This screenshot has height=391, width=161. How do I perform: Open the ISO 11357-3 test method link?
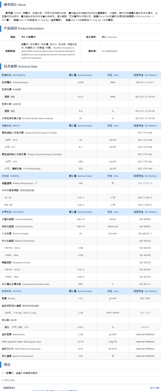point(145,183)
